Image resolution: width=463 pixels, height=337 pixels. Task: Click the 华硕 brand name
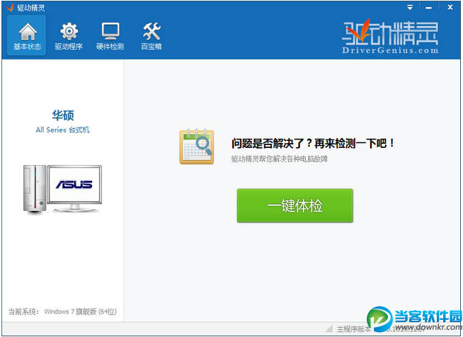(x=63, y=115)
